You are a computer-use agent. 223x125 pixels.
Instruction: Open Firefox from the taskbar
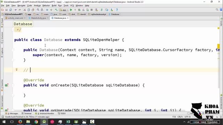click(20, 122)
